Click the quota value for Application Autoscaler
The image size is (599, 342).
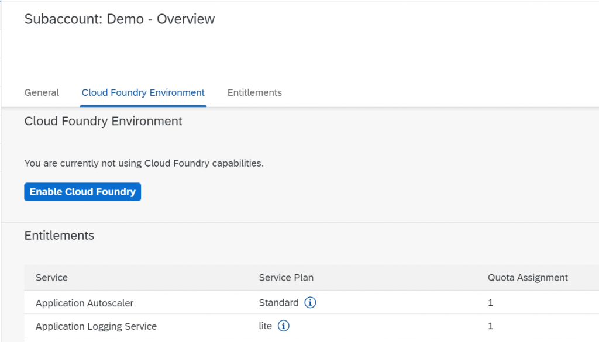(x=491, y=303)
